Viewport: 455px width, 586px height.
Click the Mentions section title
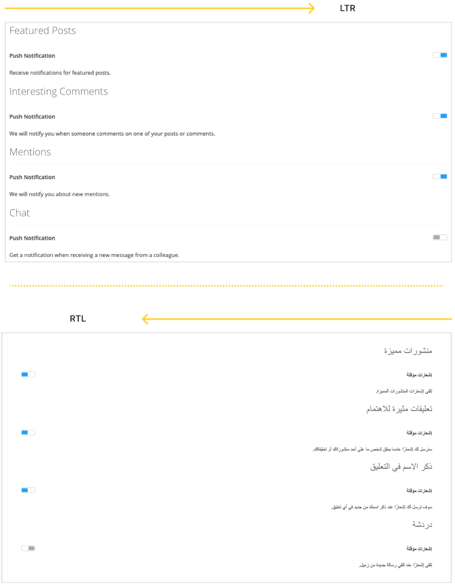[30, 151]
